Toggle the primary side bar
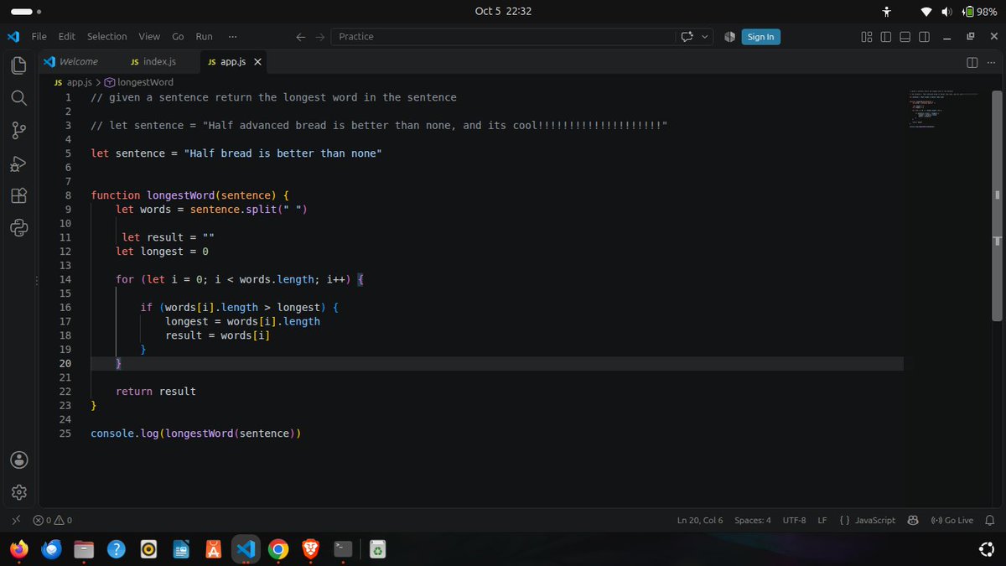Viewport: 1006px width, 566px height. [885, 36]
